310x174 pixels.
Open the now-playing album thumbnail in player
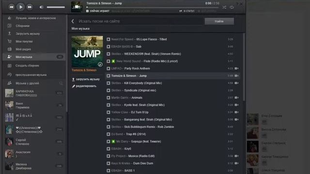tap(77, 7)
